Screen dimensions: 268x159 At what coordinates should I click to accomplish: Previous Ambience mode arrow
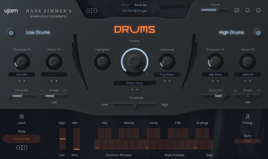point(165,81)
